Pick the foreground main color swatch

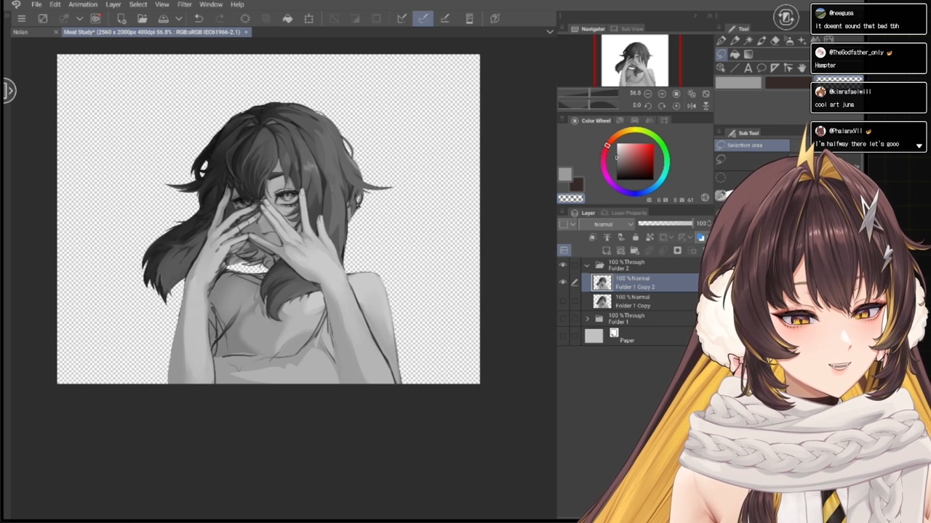565,174
